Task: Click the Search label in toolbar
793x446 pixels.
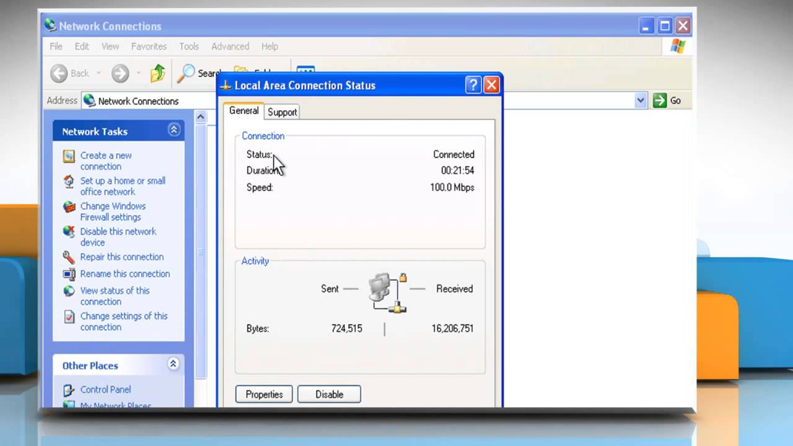Action: tap(209, 74)
